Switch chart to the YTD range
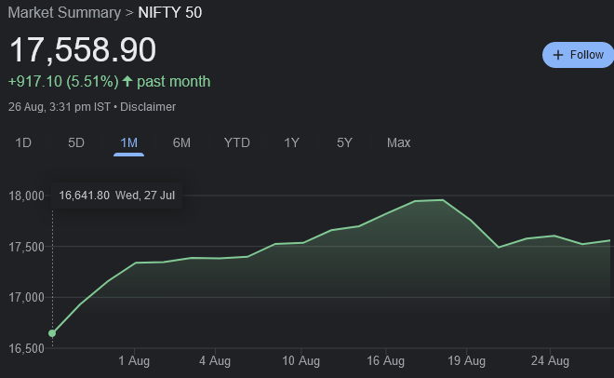The image size is (614, 378). [237, 142]
